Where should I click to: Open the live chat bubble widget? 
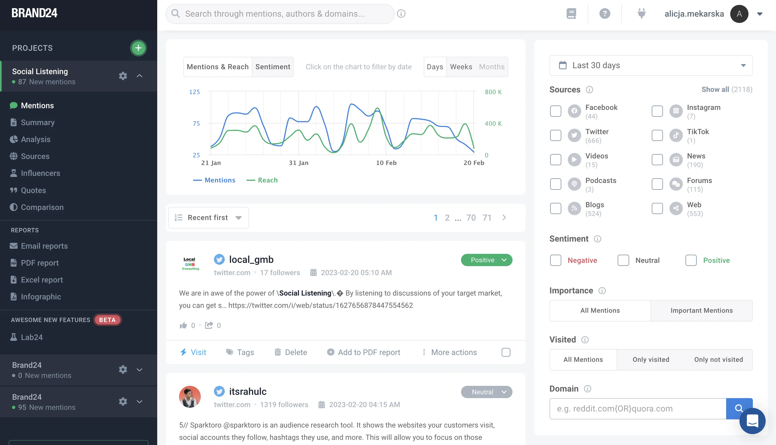(752, 421)
